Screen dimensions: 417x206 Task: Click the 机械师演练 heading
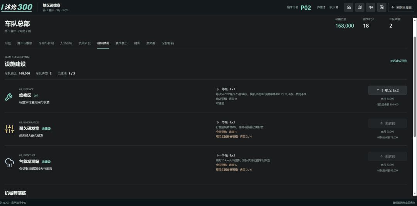click(15, 193)
